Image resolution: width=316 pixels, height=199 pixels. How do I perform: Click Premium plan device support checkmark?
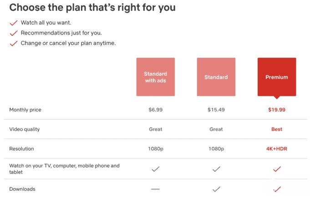276,169
